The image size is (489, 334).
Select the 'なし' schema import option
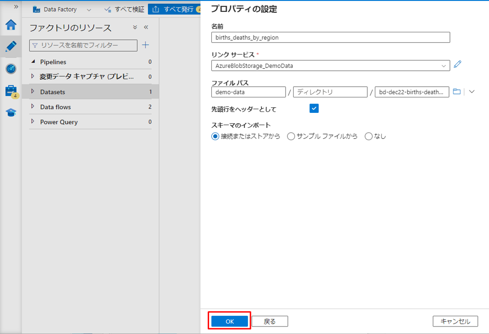point(368,136)
